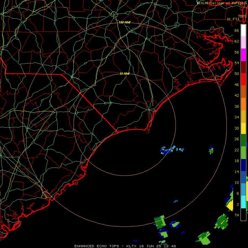Click the K FT units label
The height and width of the screenshot is (248, 248).
(x=233, y=19)
